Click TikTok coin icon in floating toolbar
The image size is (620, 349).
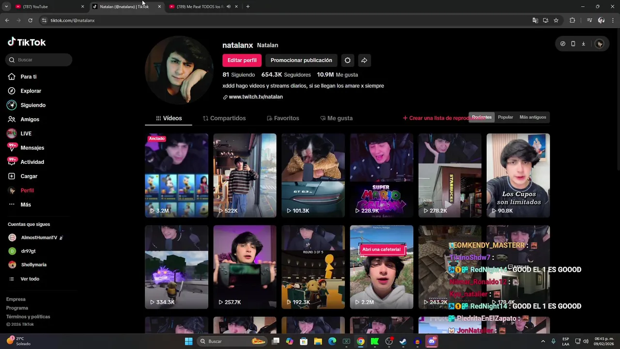[x=562, y=44]
